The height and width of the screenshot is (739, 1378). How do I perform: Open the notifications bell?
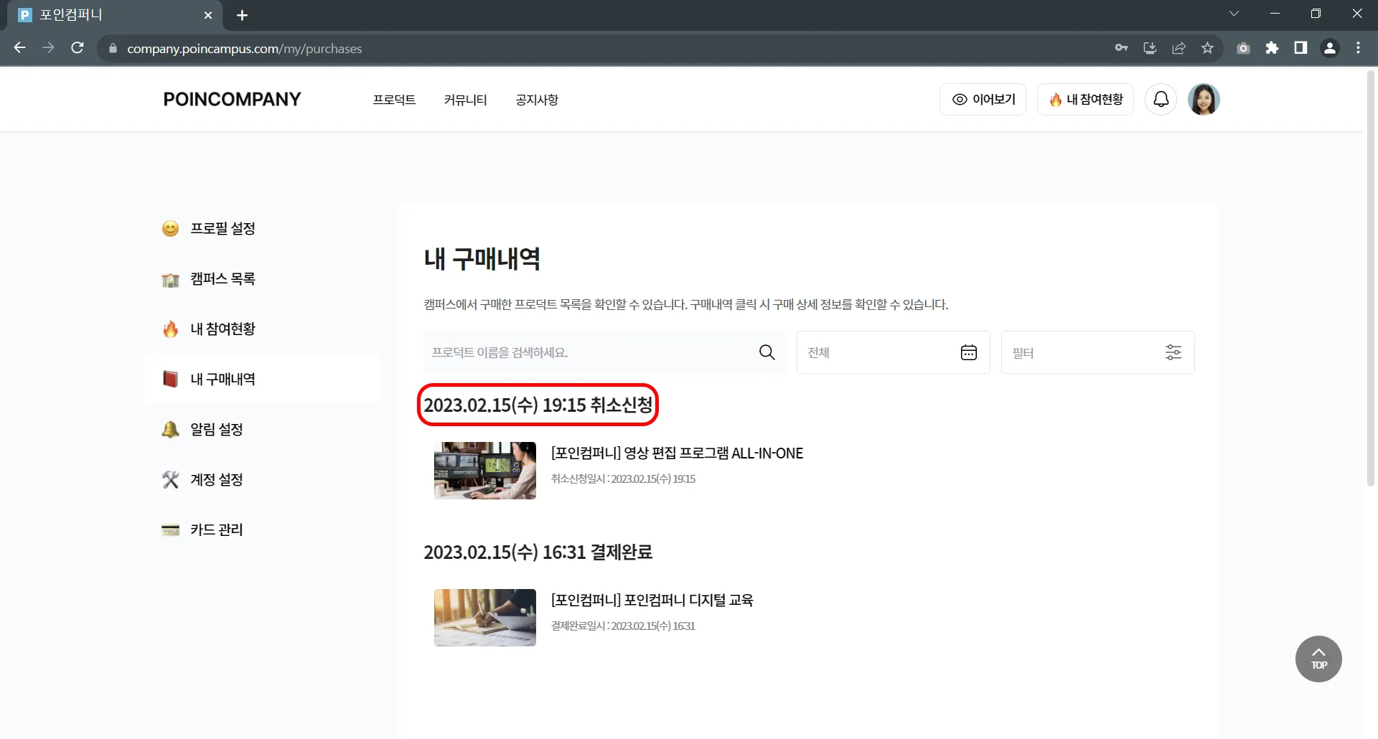1161,99
